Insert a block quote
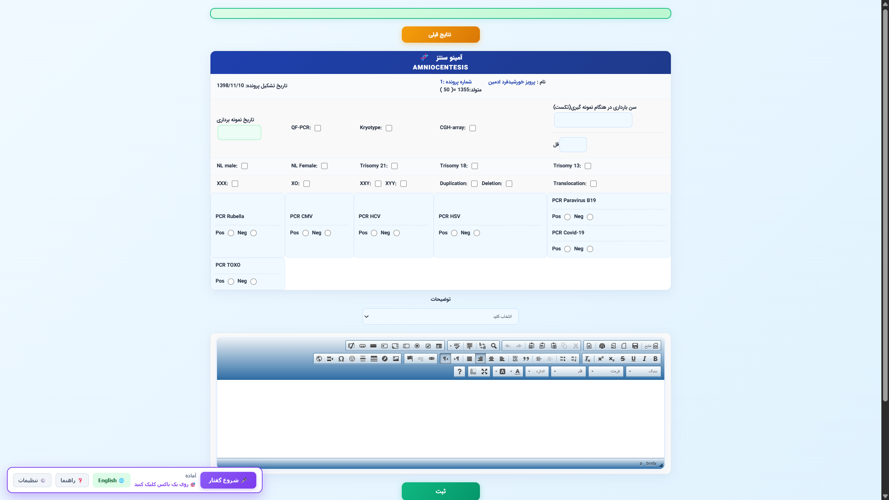The height and width of the screenshot is (500, 889). [x=526, y=359]
